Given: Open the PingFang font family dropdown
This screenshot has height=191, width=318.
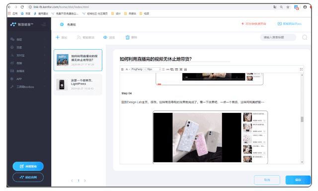Looking at the screenshot, I should [138, 70].
